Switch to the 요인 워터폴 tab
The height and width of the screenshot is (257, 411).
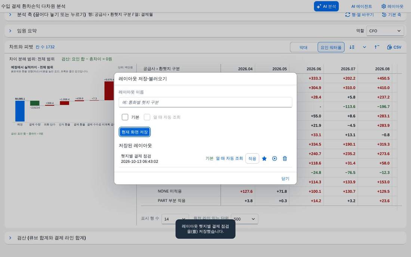(331, 47)
